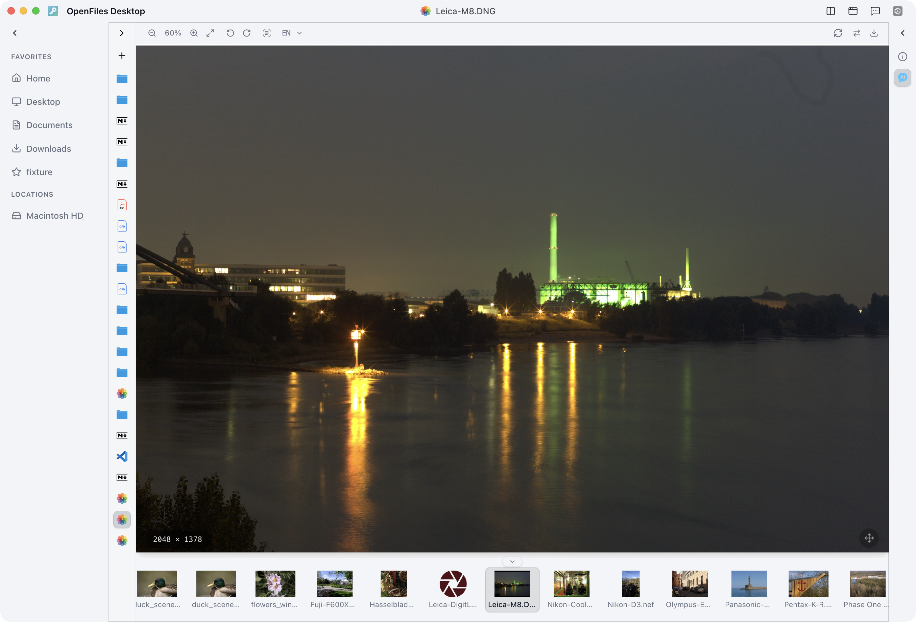Open Leica-DigitL... thumbnail
This screenshot has width=916, height=622.
[453, 590]
